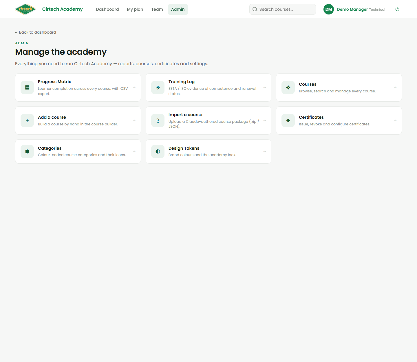Click the Design Tokens half-circle icon
This screenshot has width=417, height=362.
[x=158, y=151]
